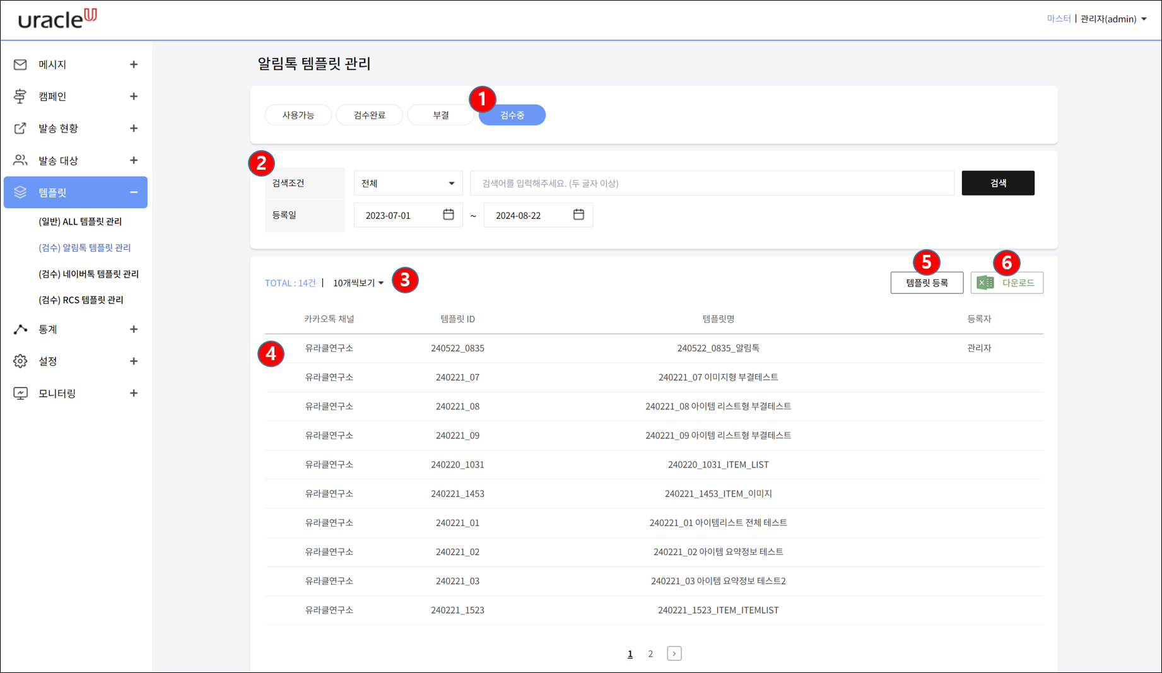Viewport: 1162px width, 673px height.
Task: Click the 캠페인 signpost icon
Action: (20, 96)
